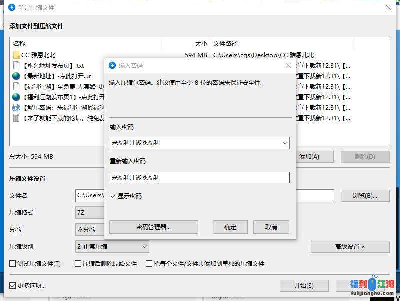Enable 测试压缩文件 checkbox
The height and width of the screenshot is (301, 400).
[13, 264]
